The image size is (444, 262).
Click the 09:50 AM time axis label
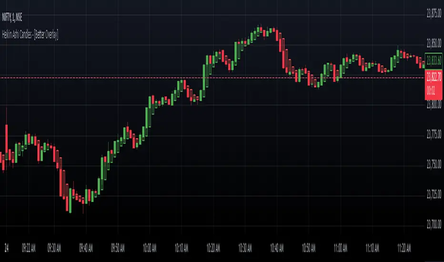(x=118, y=248)
